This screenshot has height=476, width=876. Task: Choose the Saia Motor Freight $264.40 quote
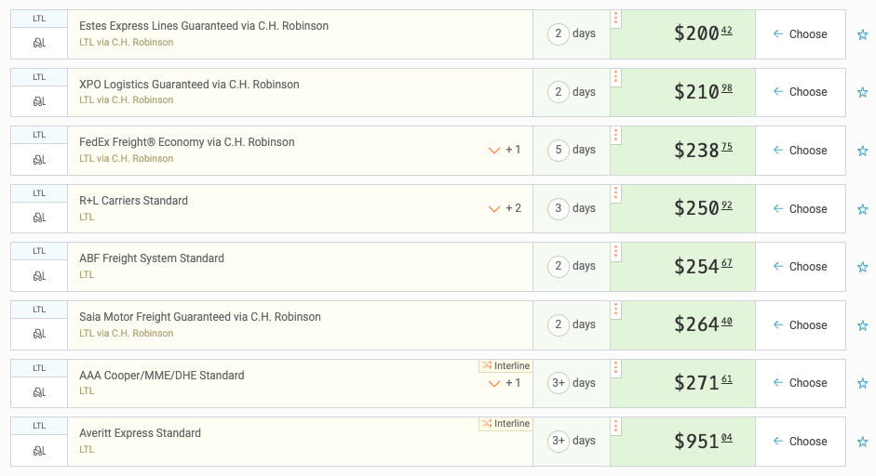(x=800, y=325)
